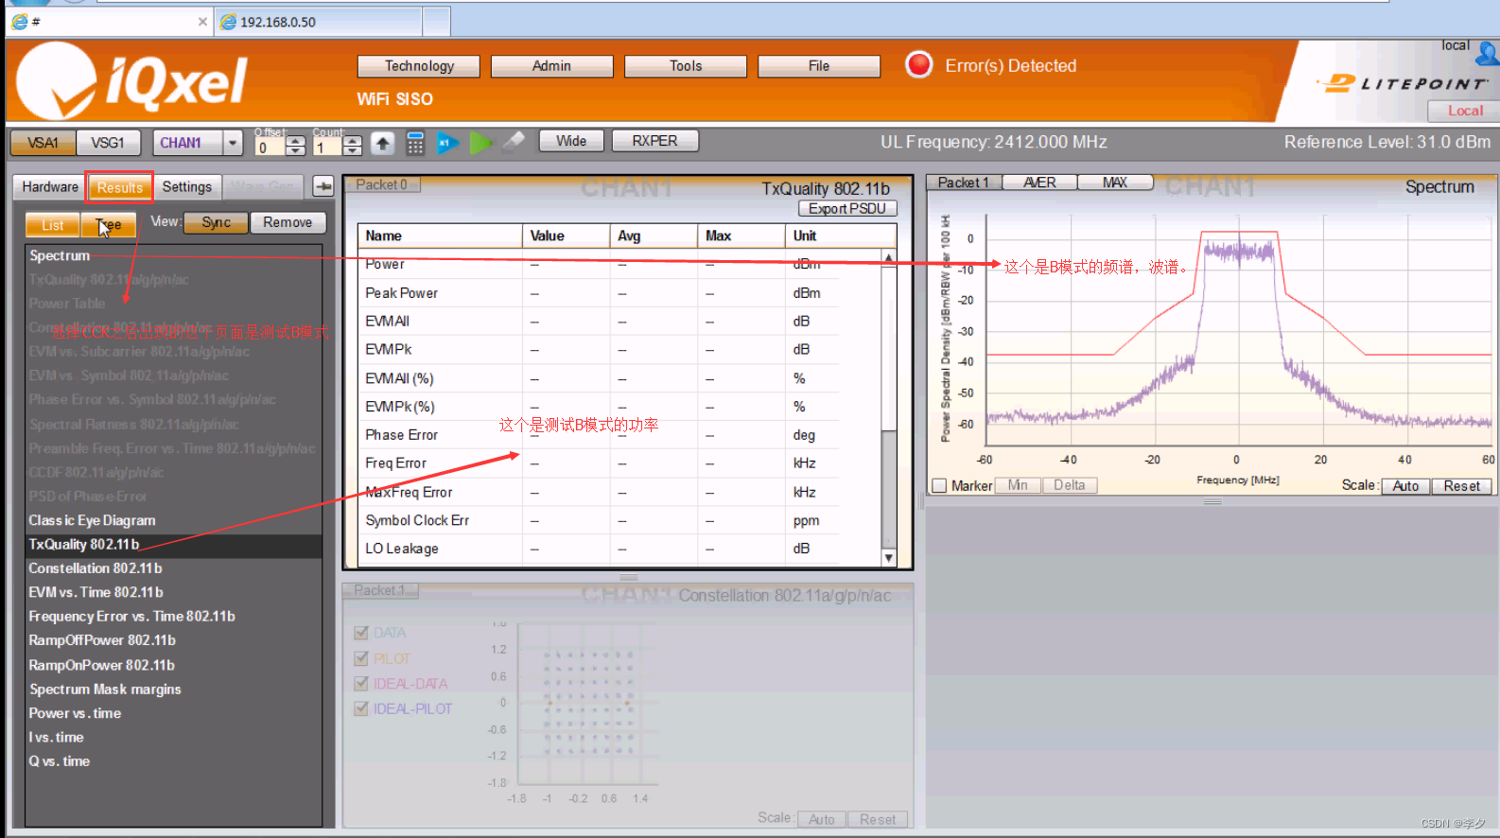Select TxQuality 802.11b in results list

click(x=173, y=545)
